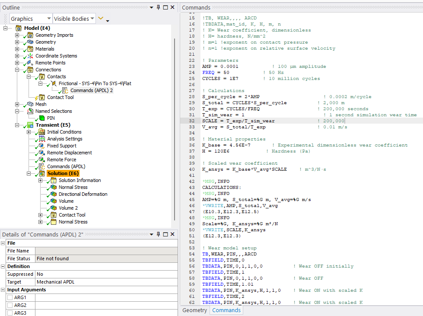The image size is (423, 316).
Task: Select Directional Deformation result
Action: pyautogui.click(x=83, y=194)
